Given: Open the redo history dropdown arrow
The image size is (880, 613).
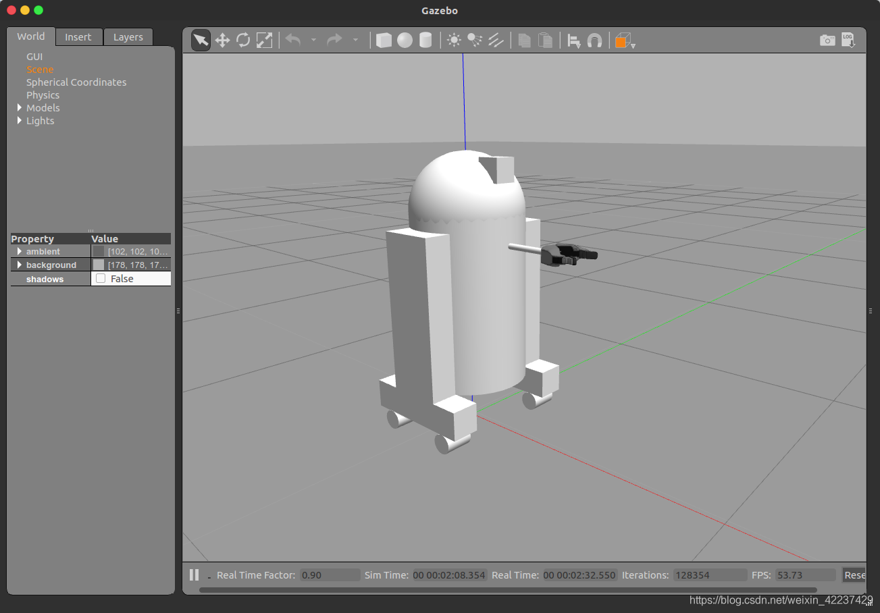Looking at the screenshot, I should click(x=355, y=41).
